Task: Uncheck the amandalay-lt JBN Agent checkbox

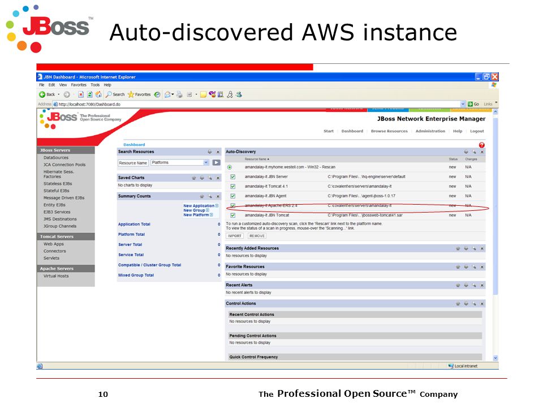Action: click(232, 196)
